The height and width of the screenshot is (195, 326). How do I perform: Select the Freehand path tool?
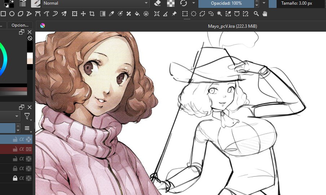click(47, 14)
